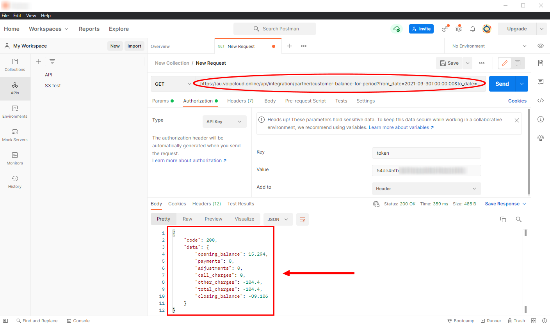The image size is (550, 325).
Task: Open the Collections sidebar panel
Action: coord(15,65)
